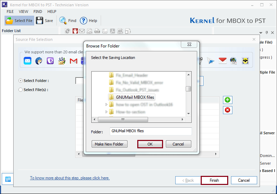Viewport: 277px width, 194px height.
Task: Click the folder tree vertical scrollbar thumb
Action: coord(188,89)
